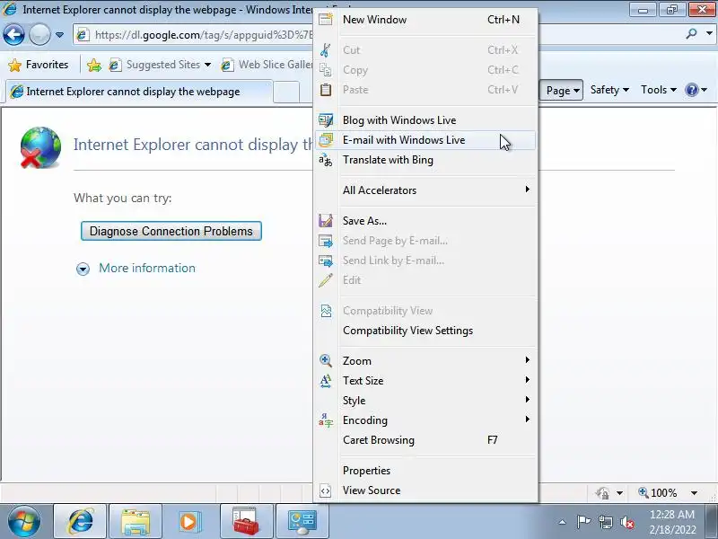Image resolution: width=718 pixels, height=539 pixels.
Task: Show hidden tray icons arrow
Action: click(563, 522)
